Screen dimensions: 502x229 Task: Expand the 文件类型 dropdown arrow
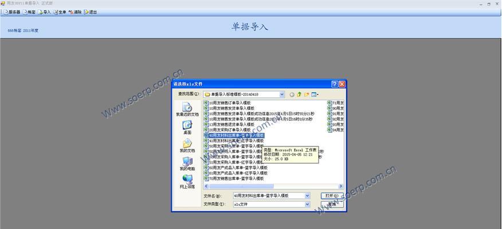[307, 204]
